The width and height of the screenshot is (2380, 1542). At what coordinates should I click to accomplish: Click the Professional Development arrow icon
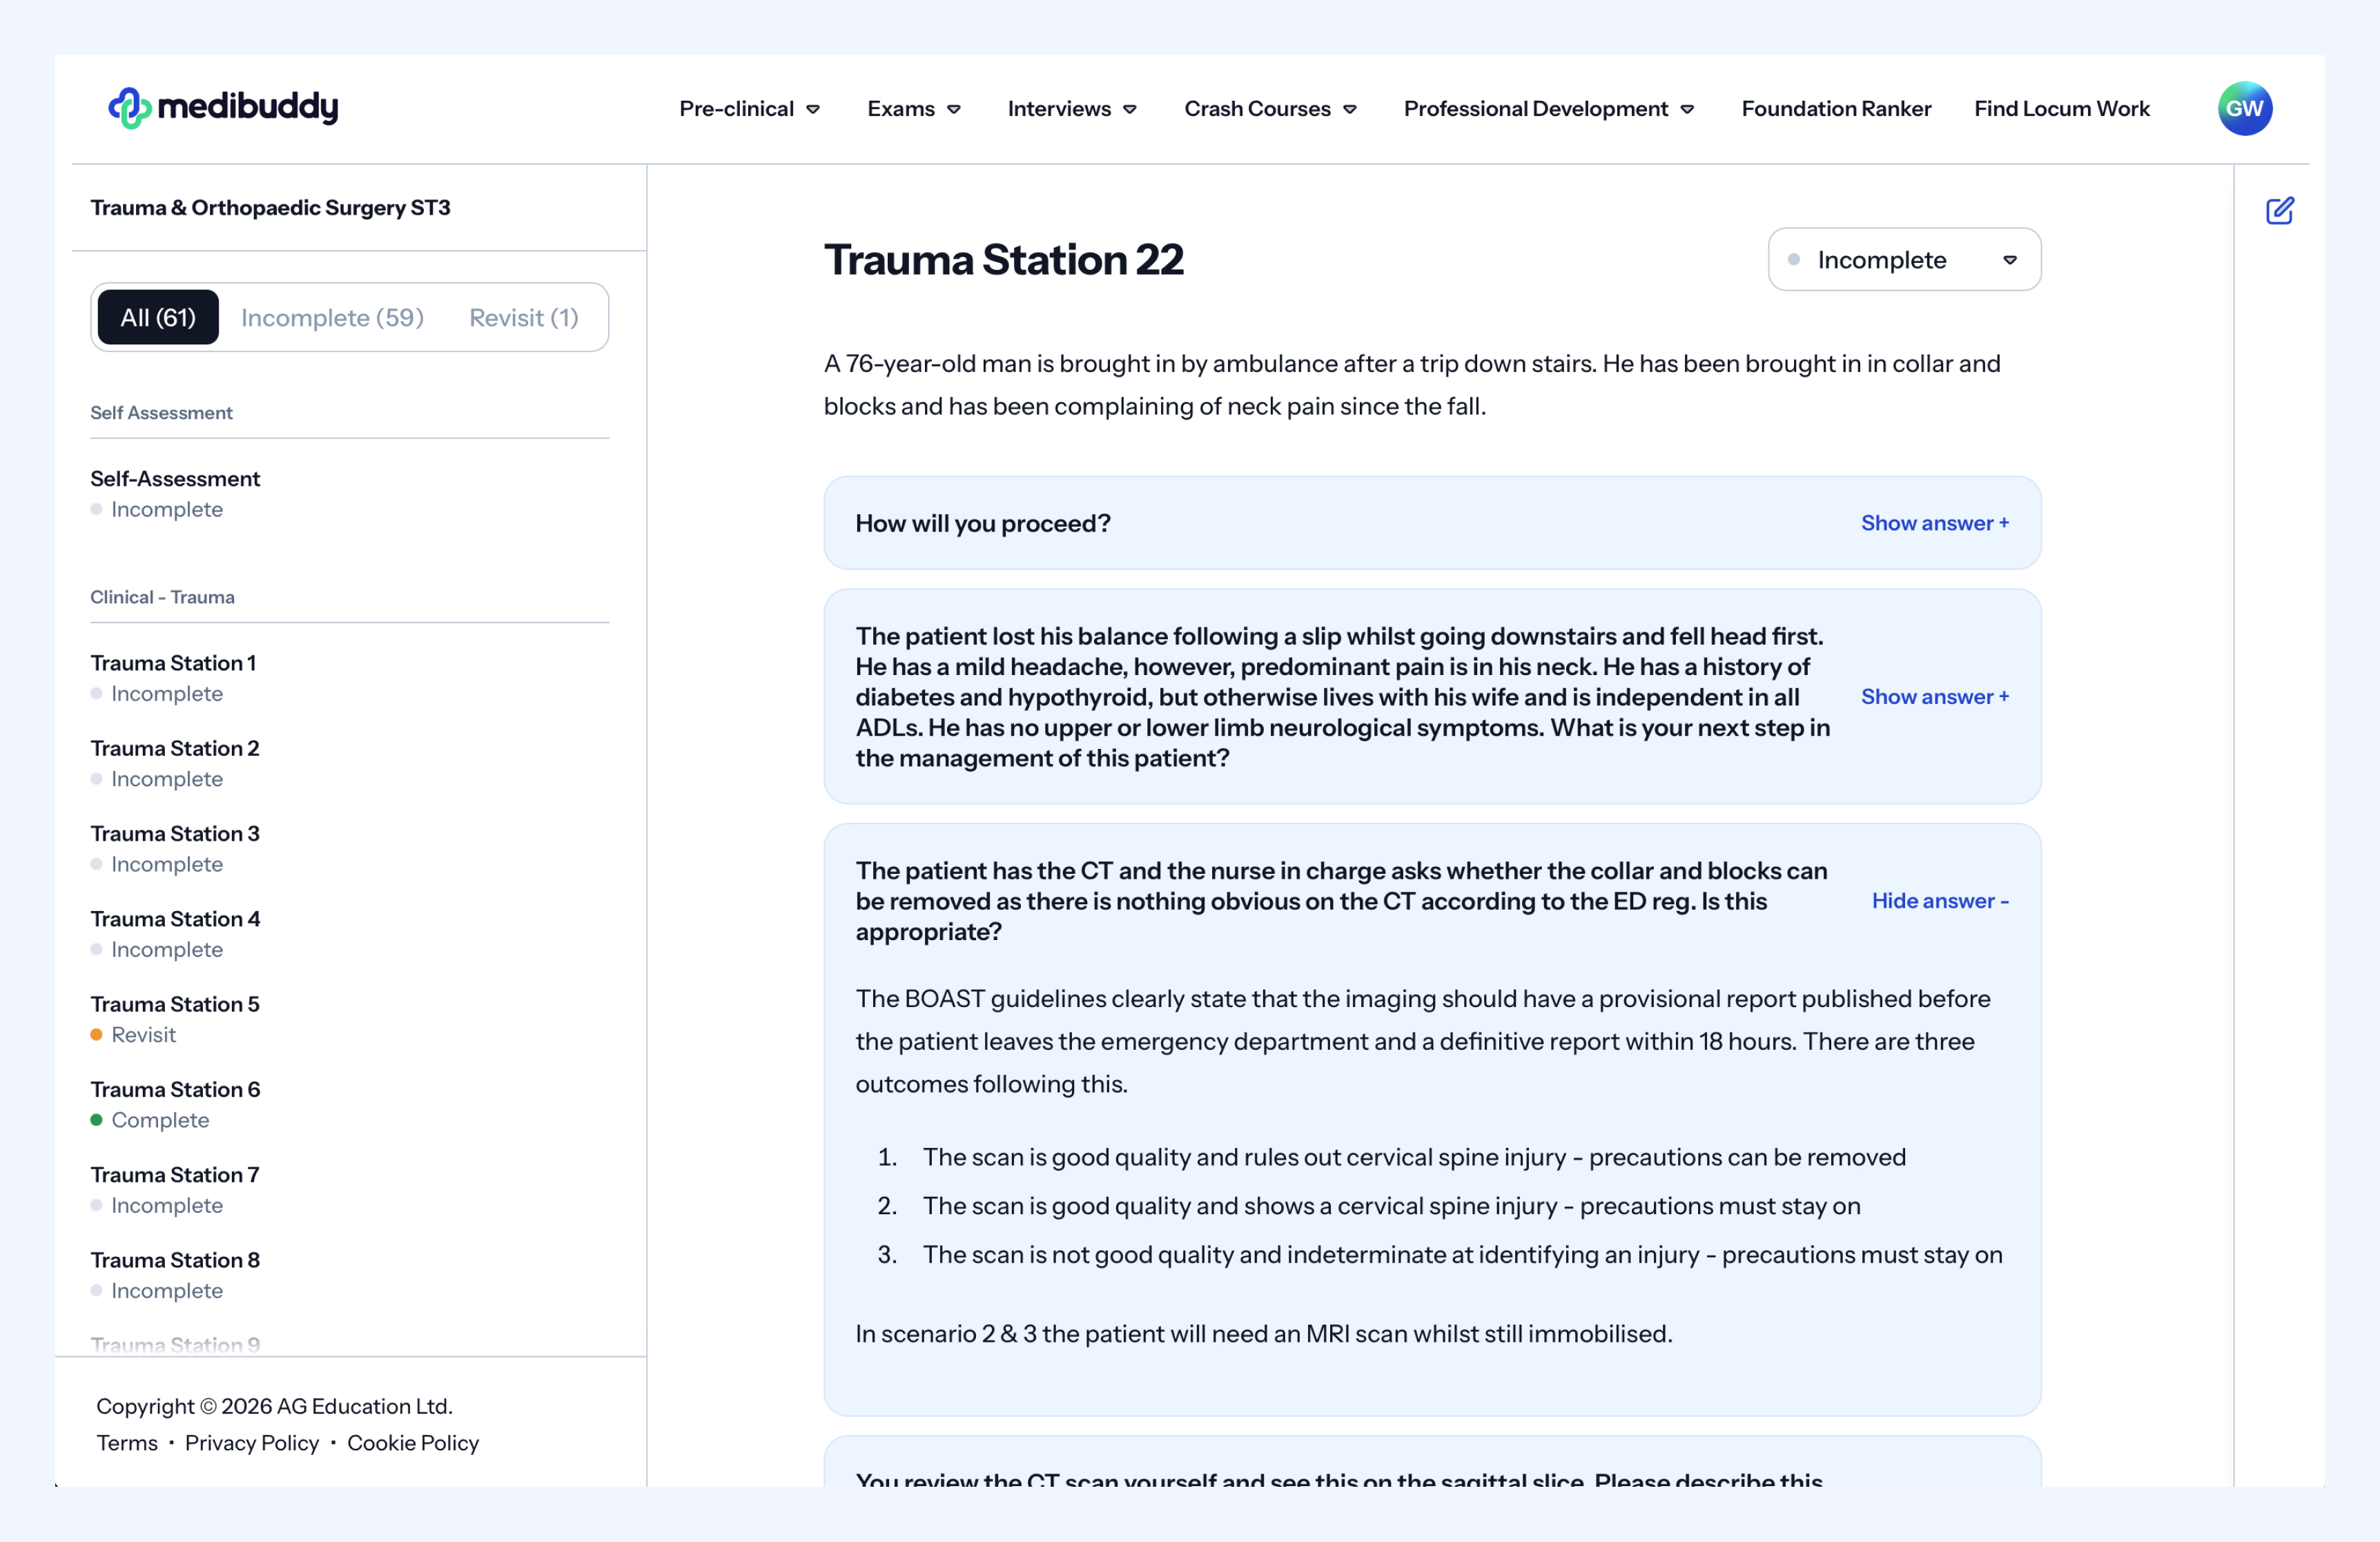(1687, 110)
